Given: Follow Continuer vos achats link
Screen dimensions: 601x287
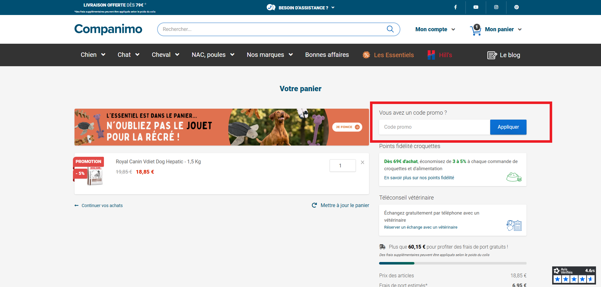Looking at the screenshot, I should (x=102, y=205).
